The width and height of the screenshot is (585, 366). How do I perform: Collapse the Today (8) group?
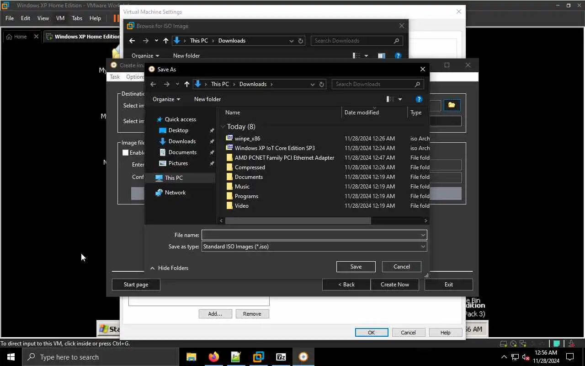(223, 127)
